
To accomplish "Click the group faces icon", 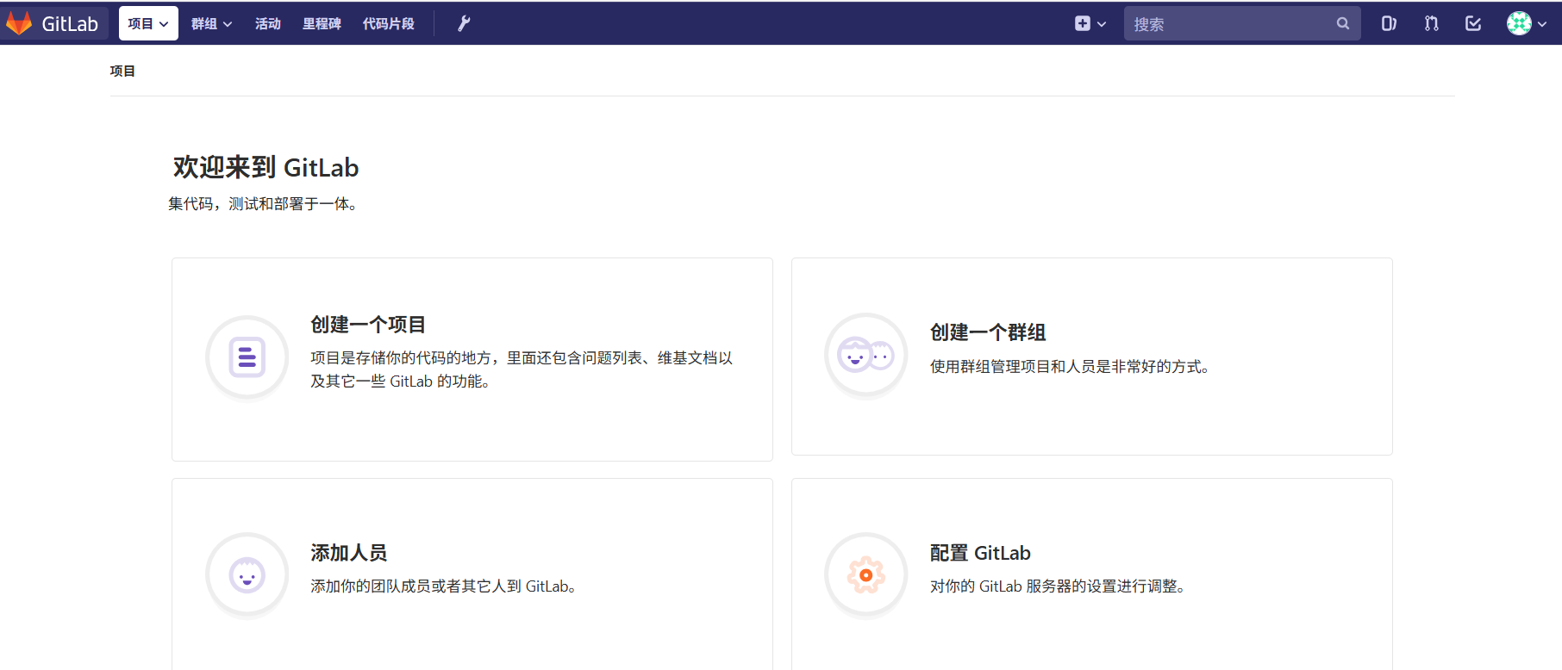I will pos(866,354).
